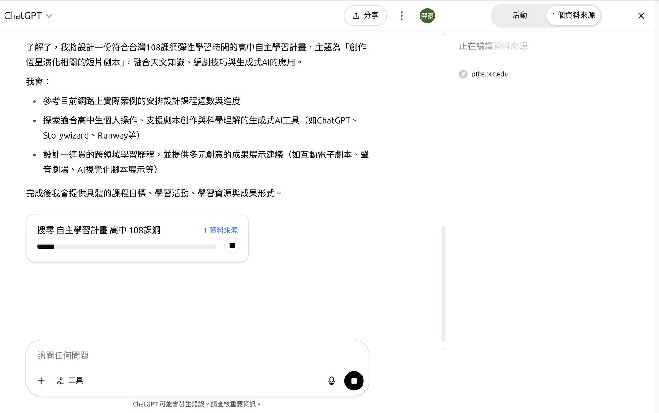The width and height of the screenshot is (659, 413).
Task: Switch to the 活動 tab
Action: click(519, 15)
